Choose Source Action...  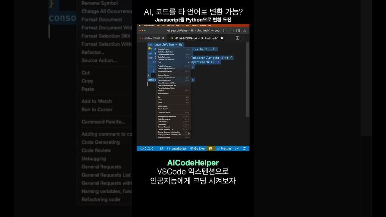pyautogui.click(x=173, y=93)
